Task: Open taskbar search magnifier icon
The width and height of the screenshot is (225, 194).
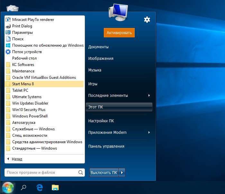Action: click(x=23, y=188)
